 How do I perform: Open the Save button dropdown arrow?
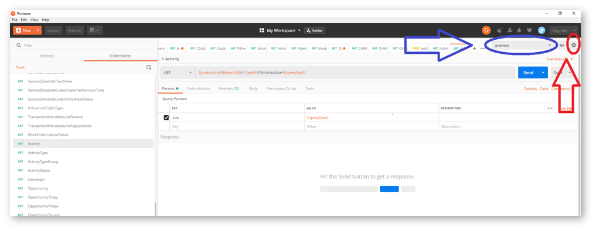pos(570,73)
